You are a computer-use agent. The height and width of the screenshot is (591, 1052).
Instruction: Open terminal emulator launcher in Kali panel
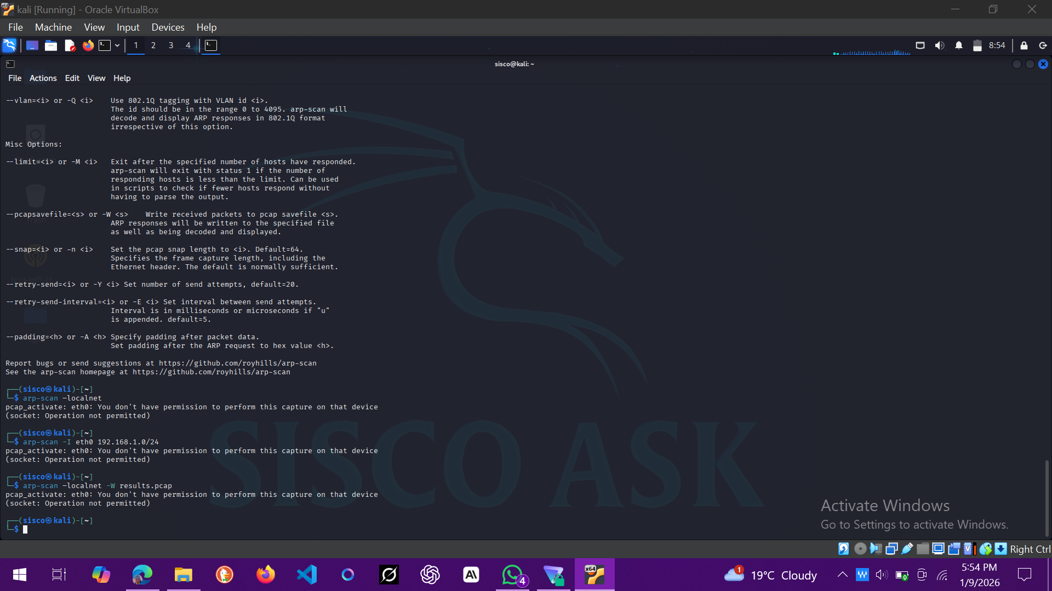pos(105,45)
